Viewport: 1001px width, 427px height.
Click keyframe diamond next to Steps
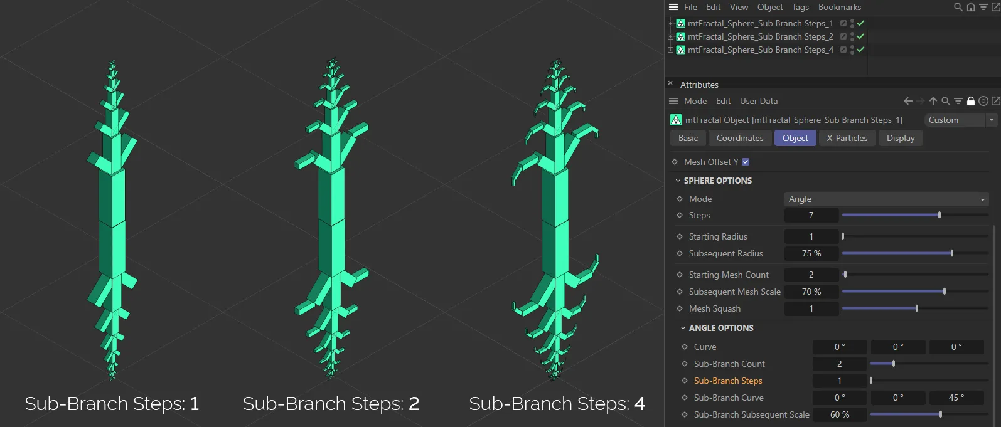click(680, 215)
